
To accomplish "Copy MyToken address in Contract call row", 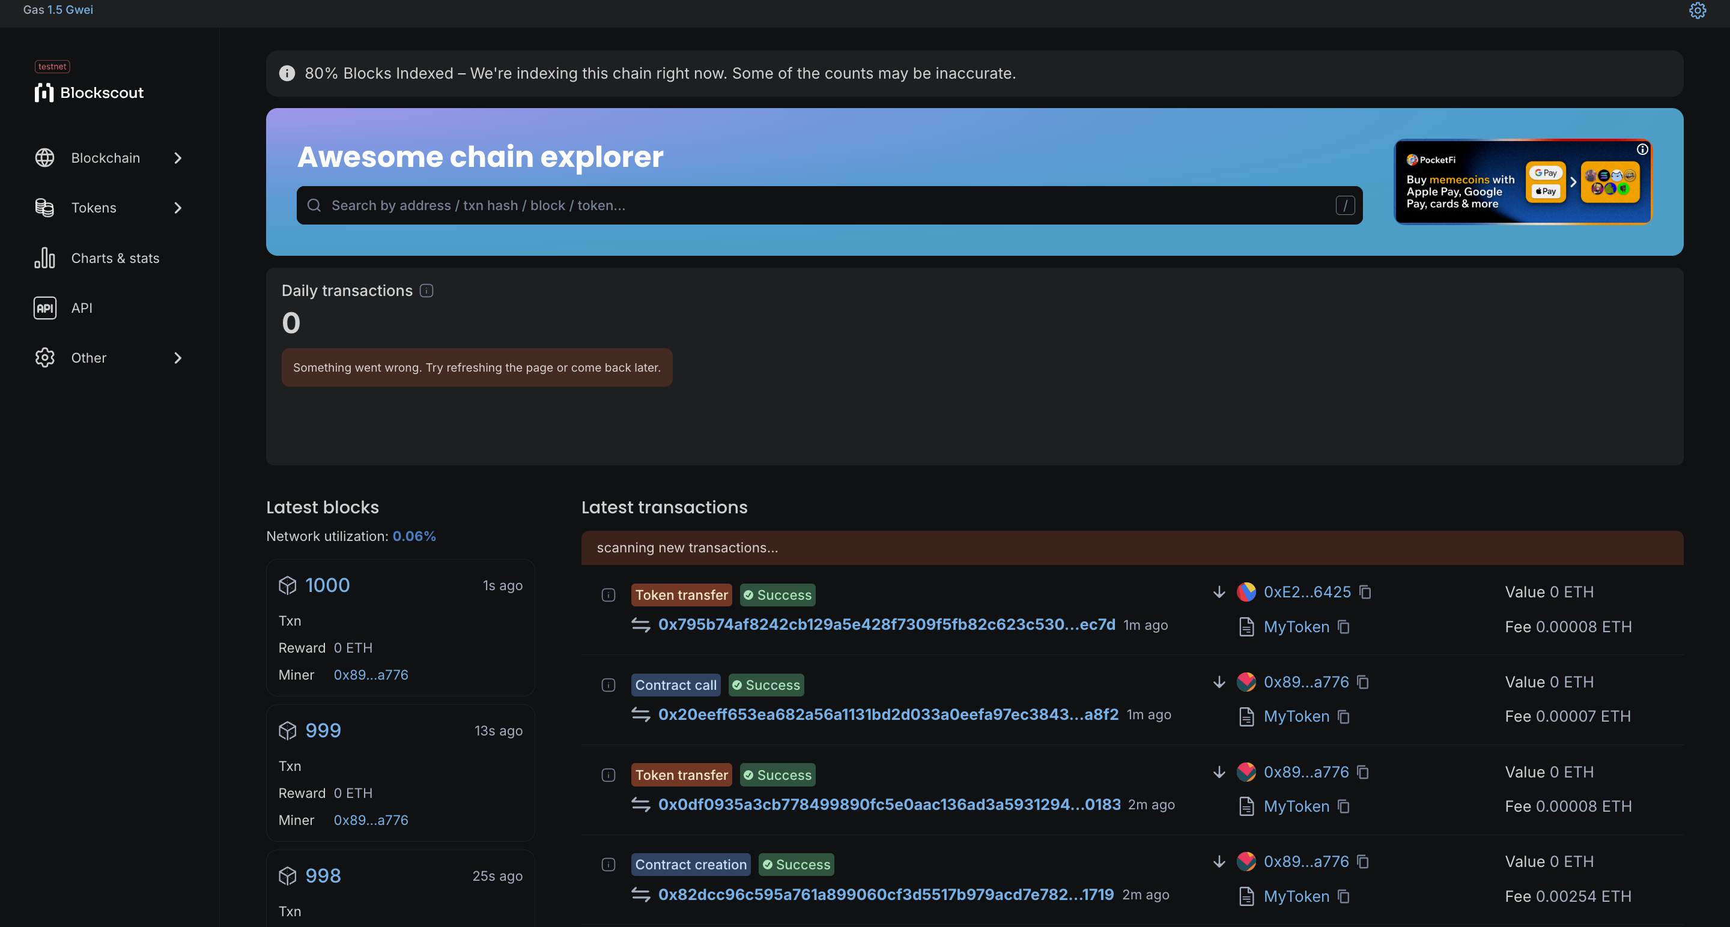I will (x=1343, y=717).
